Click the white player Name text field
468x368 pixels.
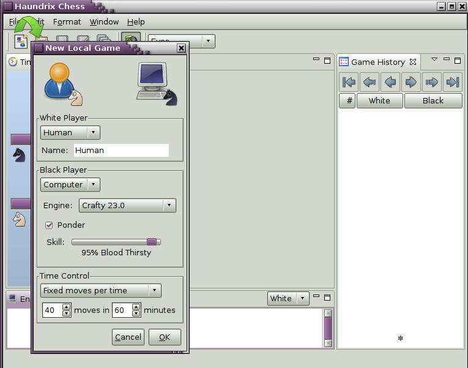(121, 150)
